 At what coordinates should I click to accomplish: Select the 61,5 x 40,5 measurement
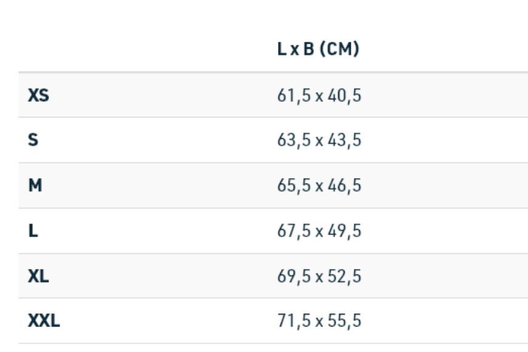[319, 96]
